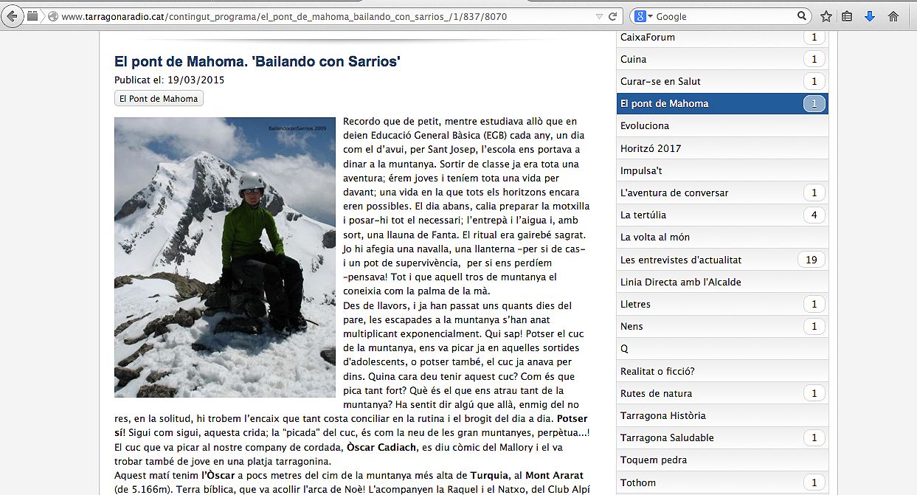The height and width of the screenshot is (495, 917).
Task: Click the tab groups icon beside back button
Action: click(32, 16)
